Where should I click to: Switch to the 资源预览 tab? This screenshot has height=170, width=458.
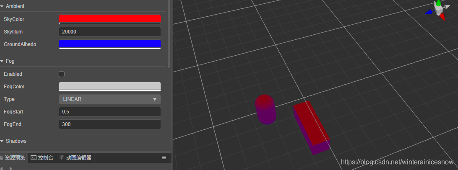pos(14,158)
